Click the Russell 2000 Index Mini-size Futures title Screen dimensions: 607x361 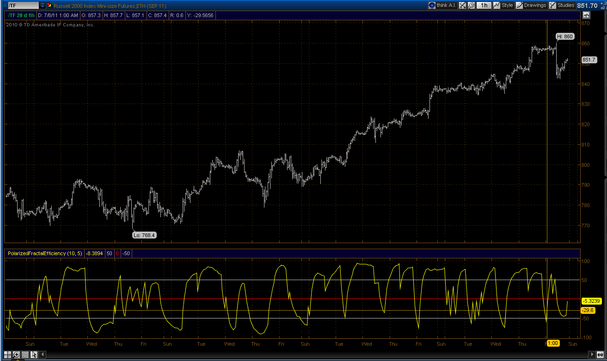tap(110, 6)
